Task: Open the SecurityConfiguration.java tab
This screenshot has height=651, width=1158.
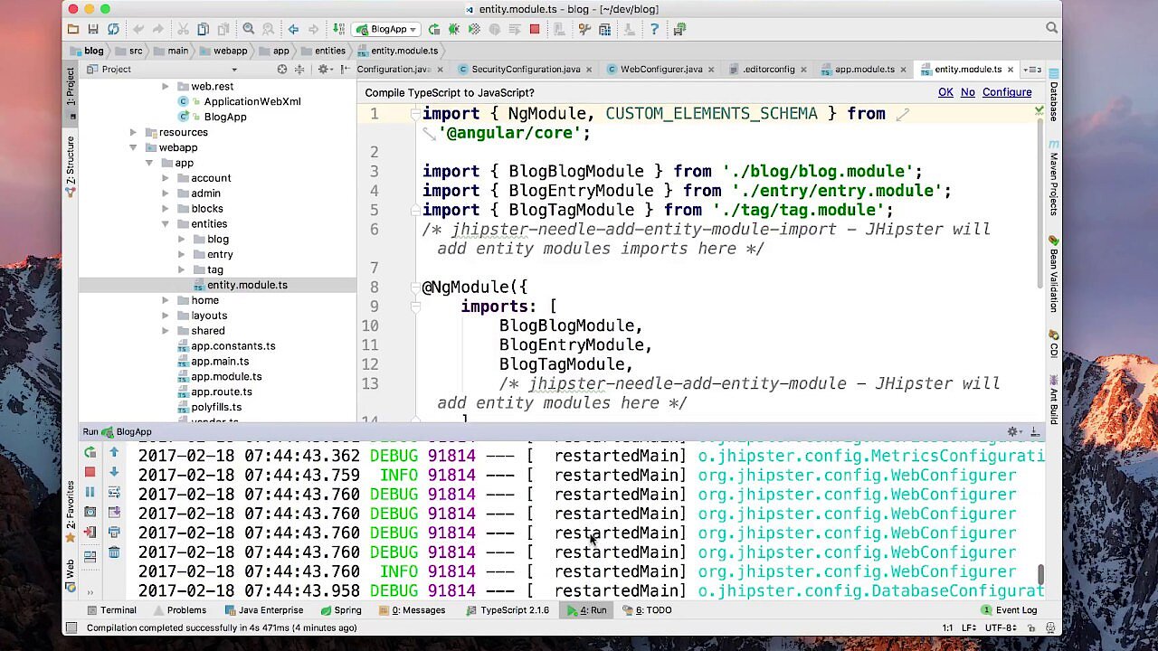Action: [525, 70]
